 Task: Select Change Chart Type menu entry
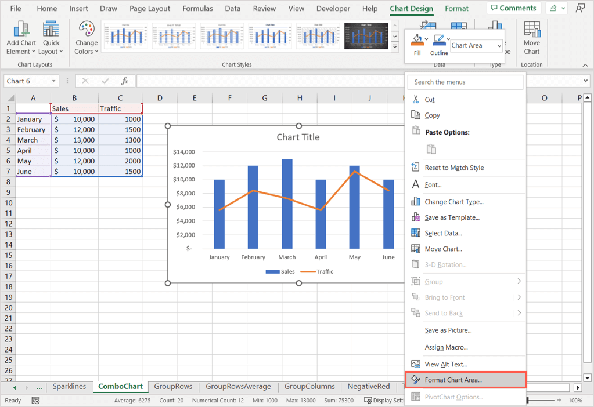tap(453, 202)
